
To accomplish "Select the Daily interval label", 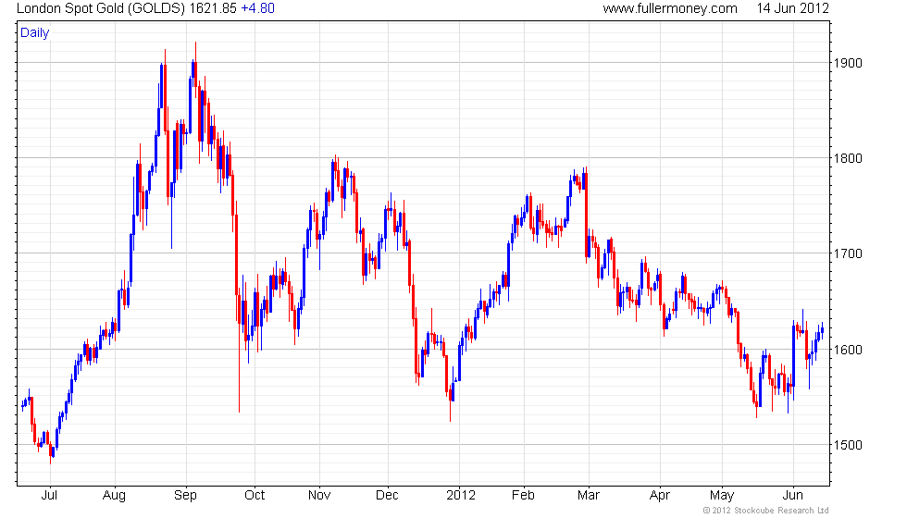I will coord(35,33).
